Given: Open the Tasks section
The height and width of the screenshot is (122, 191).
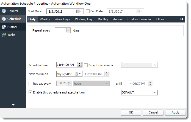Looking at the screenshot, I should (x=13, y=35).
